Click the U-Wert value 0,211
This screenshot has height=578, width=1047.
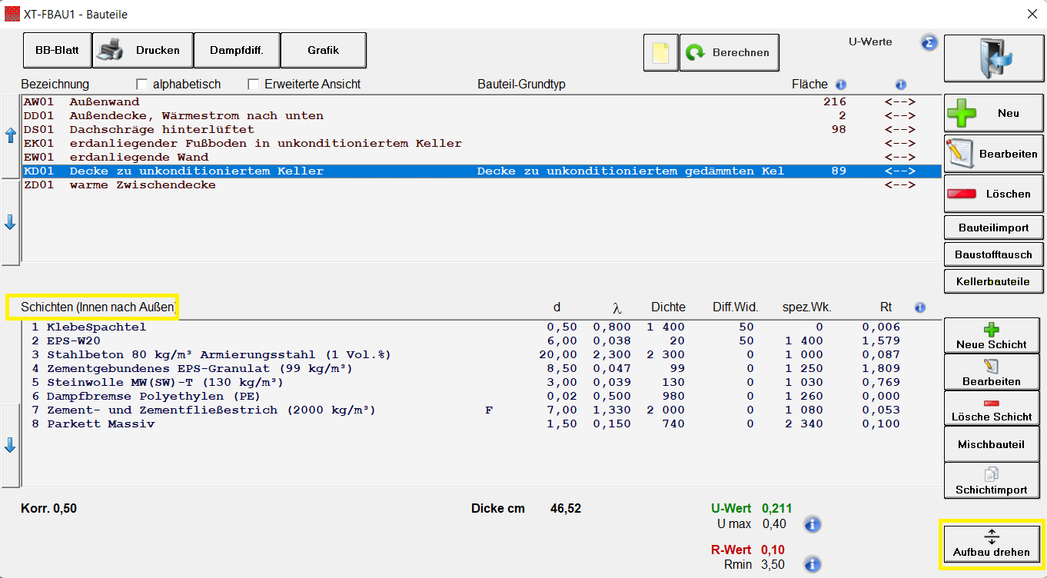(x=776, y=509)
